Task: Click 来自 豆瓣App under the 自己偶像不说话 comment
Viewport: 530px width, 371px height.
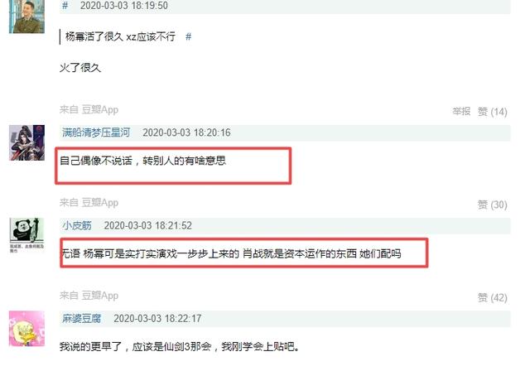Action: pos(89,202)
